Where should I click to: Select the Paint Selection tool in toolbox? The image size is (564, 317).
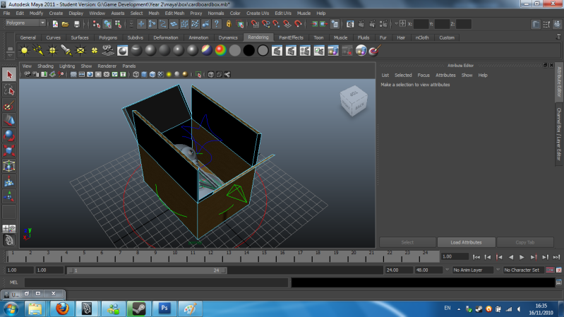[9, 105]
